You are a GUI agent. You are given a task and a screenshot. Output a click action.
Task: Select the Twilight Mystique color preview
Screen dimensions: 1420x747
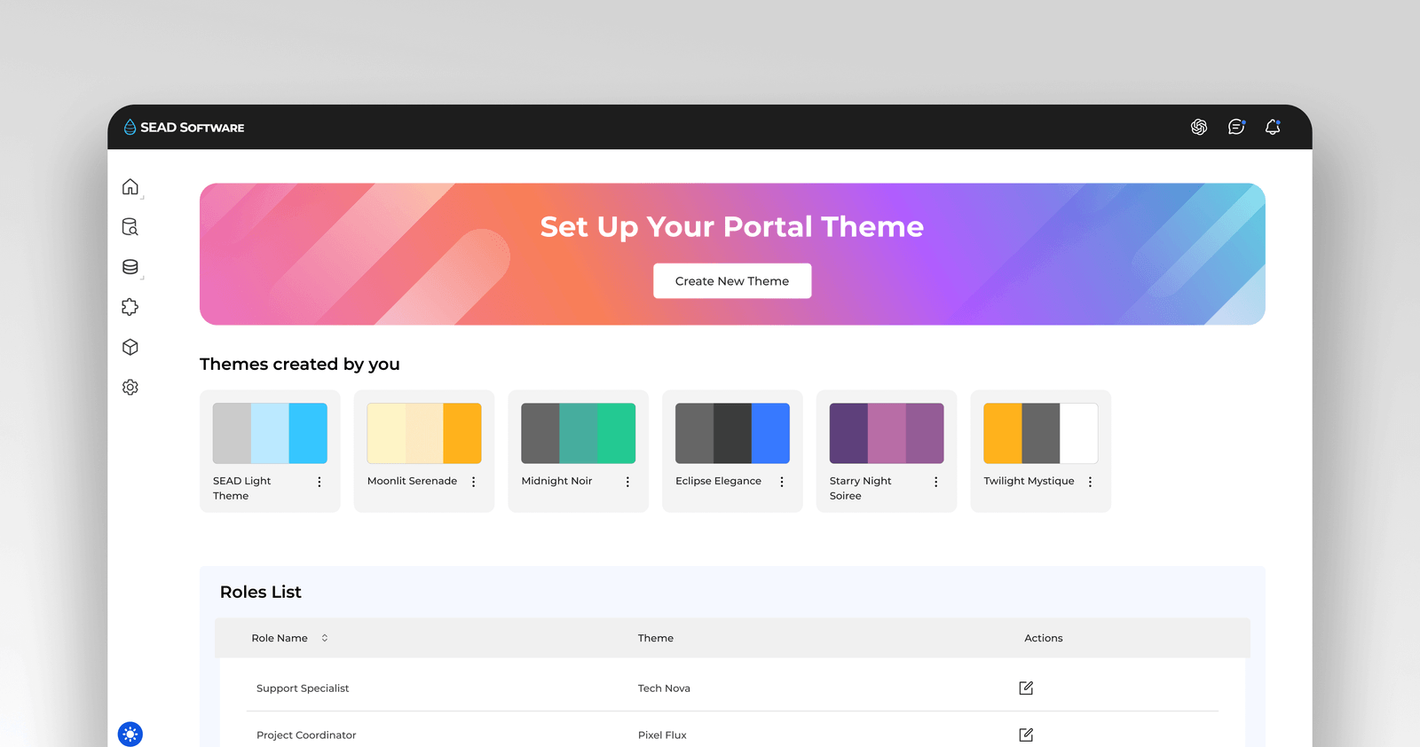click(x=1041, y=434)
